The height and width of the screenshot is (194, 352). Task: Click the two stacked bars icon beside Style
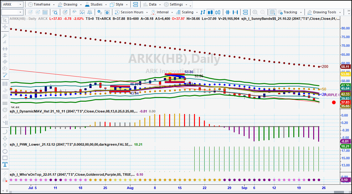135,4
